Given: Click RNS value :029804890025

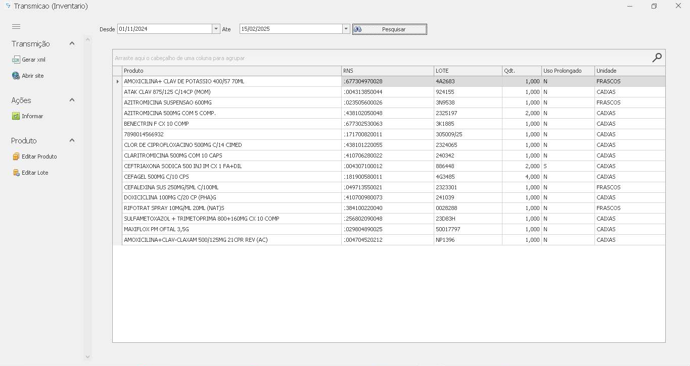Looking at the screenshot, I should pyautogui.click(x=388, y=229).
